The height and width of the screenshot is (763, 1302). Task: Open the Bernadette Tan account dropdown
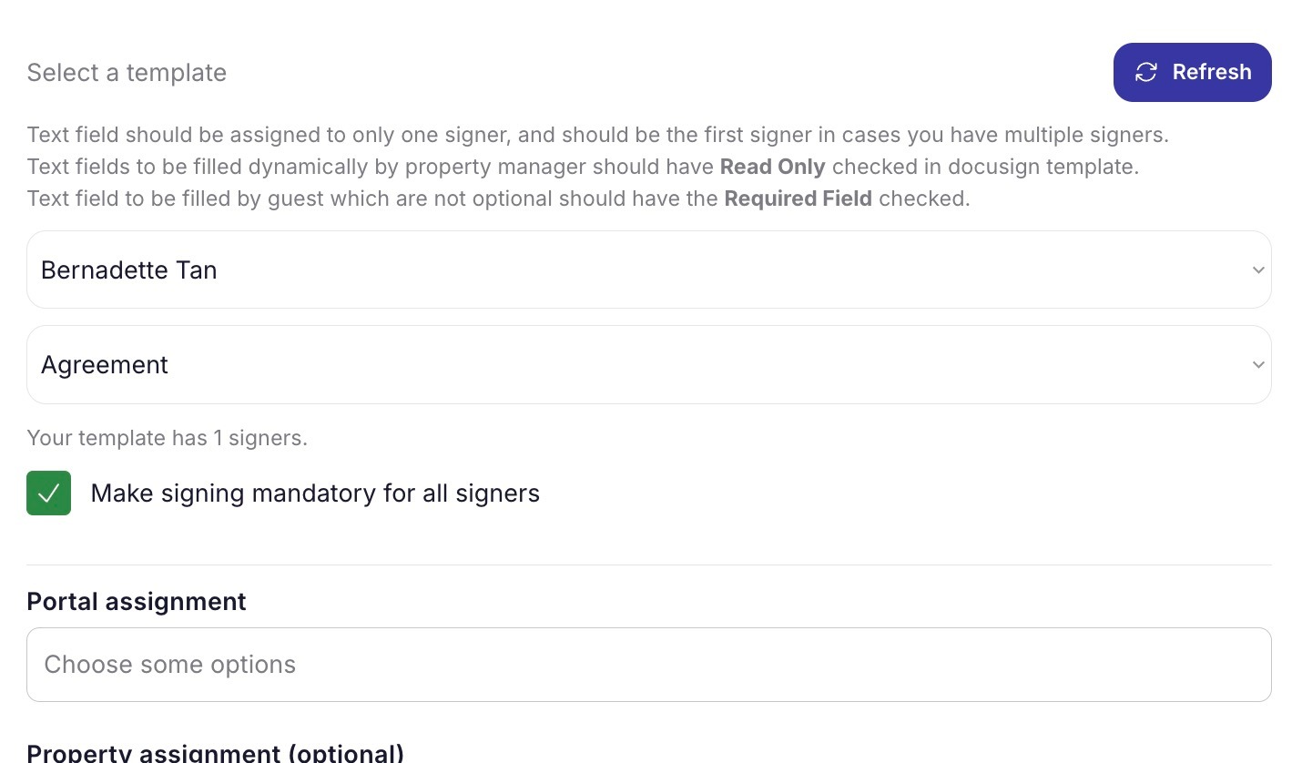648,270
